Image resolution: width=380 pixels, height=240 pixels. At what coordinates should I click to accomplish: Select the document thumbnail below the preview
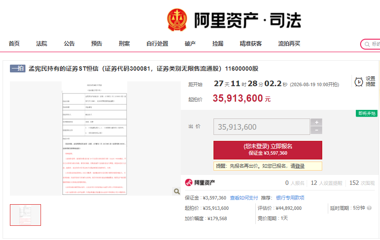25,215
